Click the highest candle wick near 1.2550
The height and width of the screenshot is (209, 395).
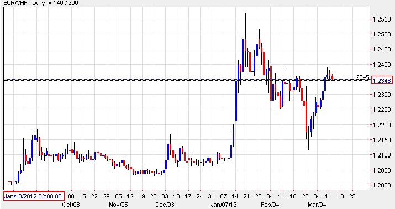coord(245,25)
